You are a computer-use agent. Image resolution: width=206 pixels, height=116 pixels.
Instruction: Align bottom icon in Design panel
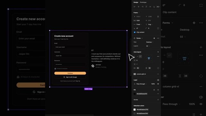point(154,7)
